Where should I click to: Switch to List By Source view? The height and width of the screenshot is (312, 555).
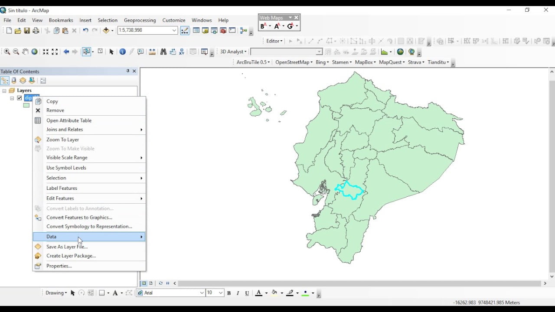click(14, 81)
